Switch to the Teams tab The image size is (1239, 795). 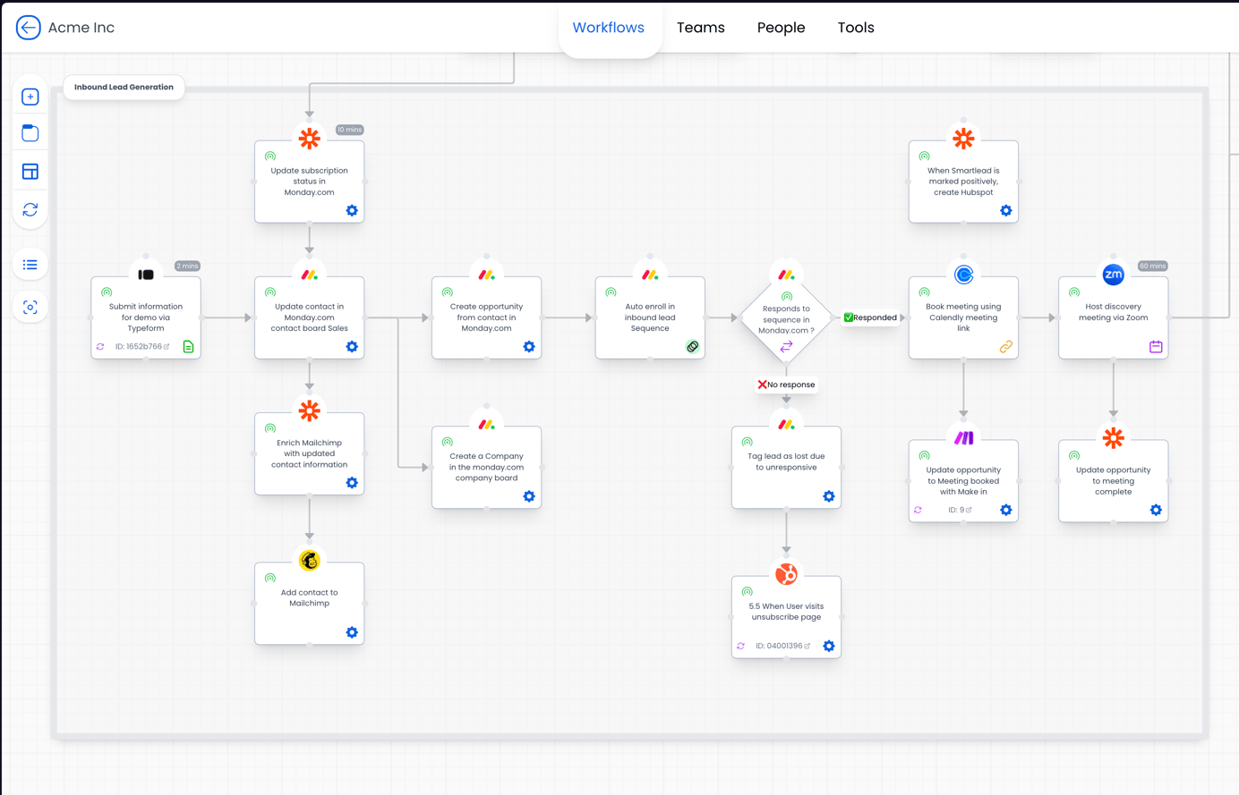(x=700, y=27)
